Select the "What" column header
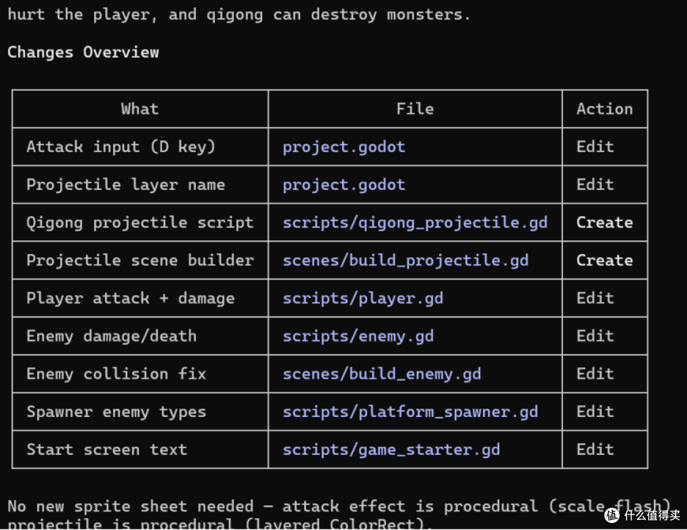The height and width of the screenshot is (530, 687). tap(140, 109)
